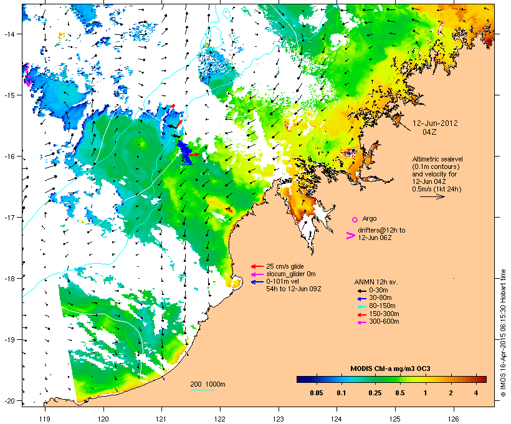The width and height of the screenshot is (511, 424).
Task: Click the longitude axis label 126
Action: coord(454,419)
